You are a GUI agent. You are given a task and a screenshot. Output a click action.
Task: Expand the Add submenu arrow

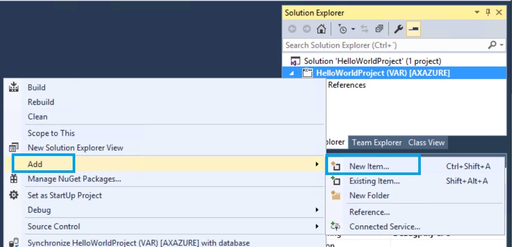pos(316,164)
